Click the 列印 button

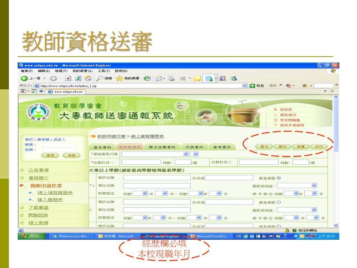[319, 147]
